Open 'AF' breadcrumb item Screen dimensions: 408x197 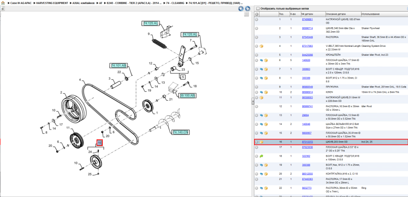tap(101, 3)
